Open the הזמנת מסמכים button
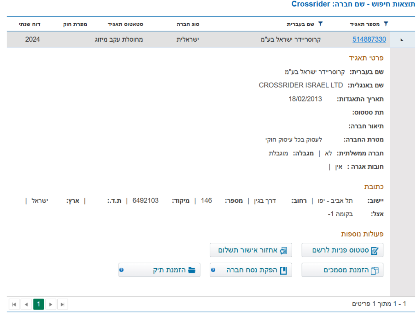419x314 pixels. click(342, 270)
